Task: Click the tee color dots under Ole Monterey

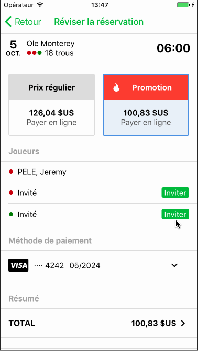Action: [34, 53]
